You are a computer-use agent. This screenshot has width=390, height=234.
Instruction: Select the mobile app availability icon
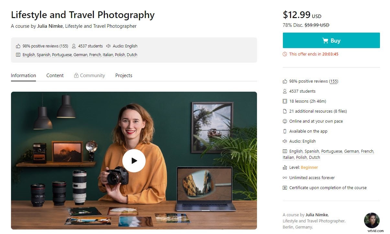click(x=285, y=131)
